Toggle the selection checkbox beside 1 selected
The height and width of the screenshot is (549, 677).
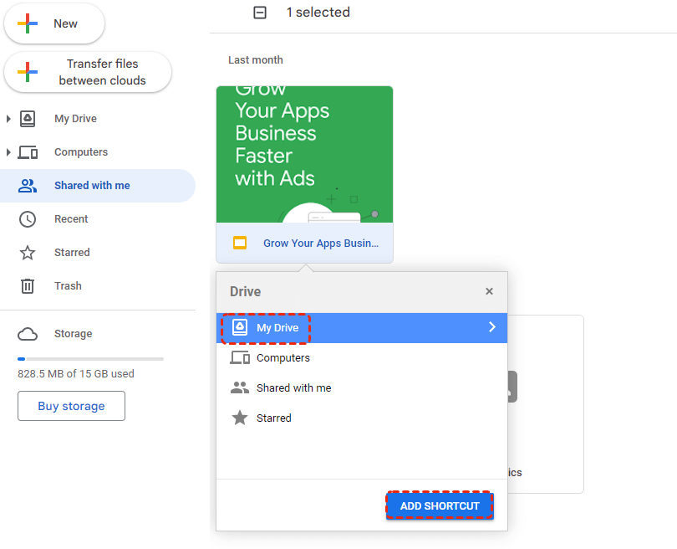[260, 13]
